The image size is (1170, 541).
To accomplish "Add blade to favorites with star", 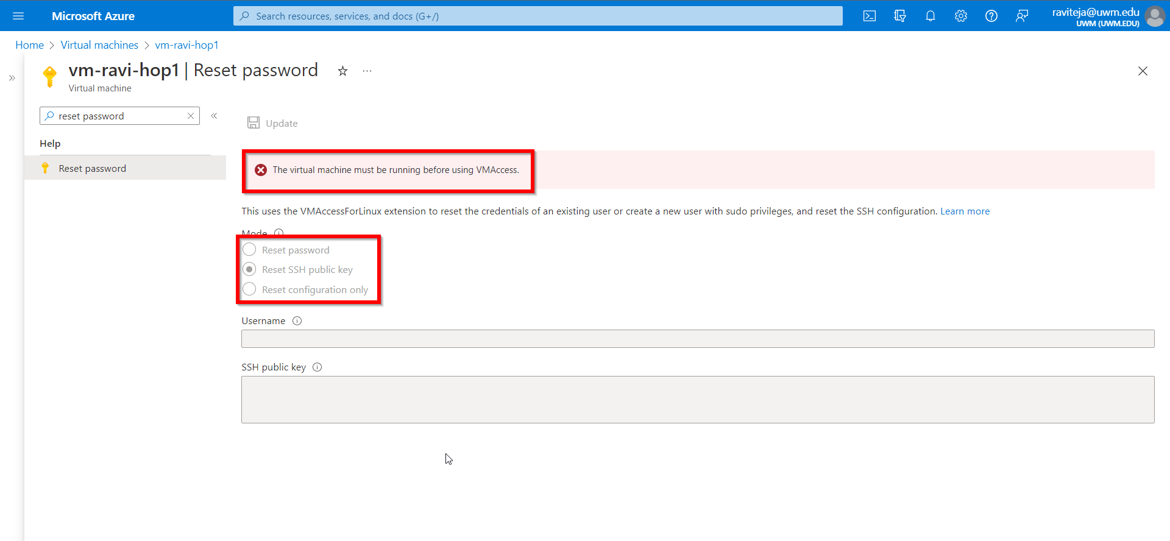I will 342,71.
